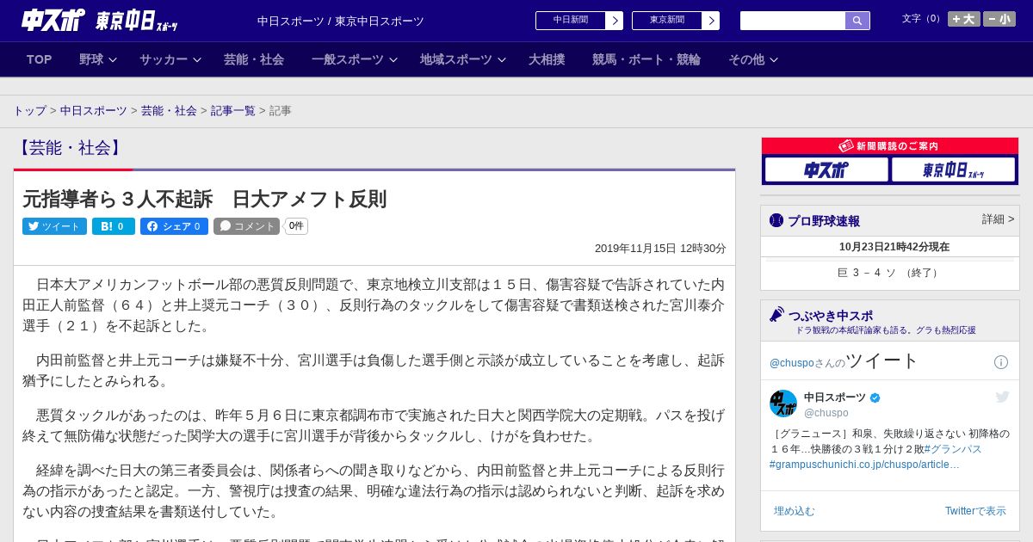Click the 新聞購読のご案内 banner header

[890, 146]
